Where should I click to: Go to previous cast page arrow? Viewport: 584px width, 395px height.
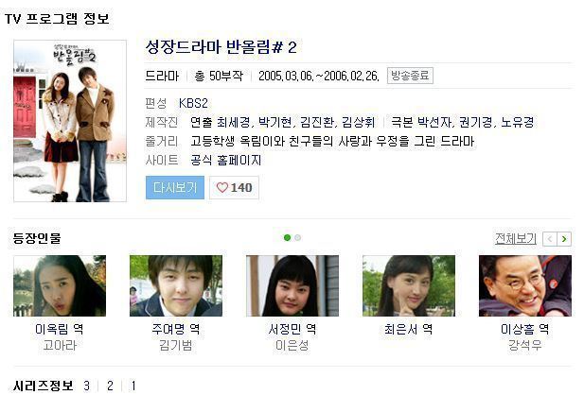[550, 239]
